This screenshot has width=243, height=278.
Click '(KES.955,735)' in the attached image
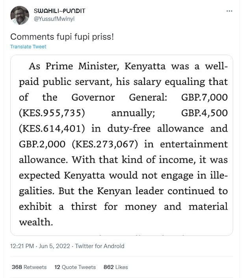[x=52, y=113]
